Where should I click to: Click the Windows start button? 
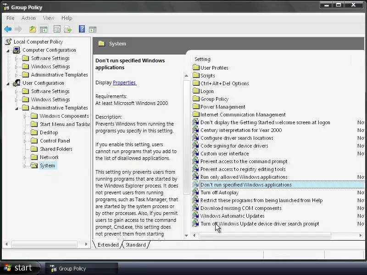pyautogui.click(x=20, y=268)
